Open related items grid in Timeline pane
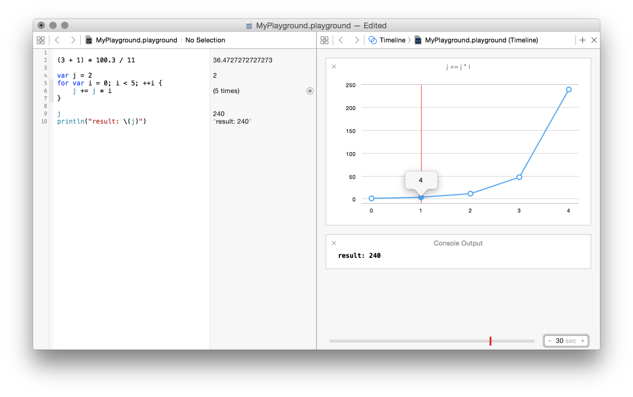633x397 pixels. click(x=324, y=40)
